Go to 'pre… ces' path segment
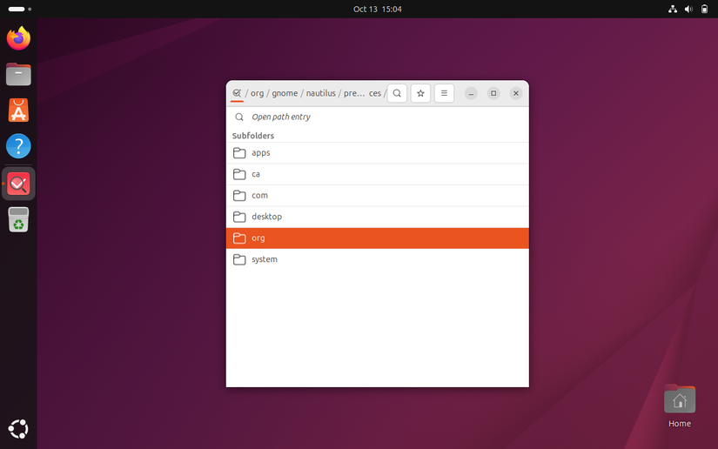This screenshot has height=449, width=718. (x=362, y=93)
